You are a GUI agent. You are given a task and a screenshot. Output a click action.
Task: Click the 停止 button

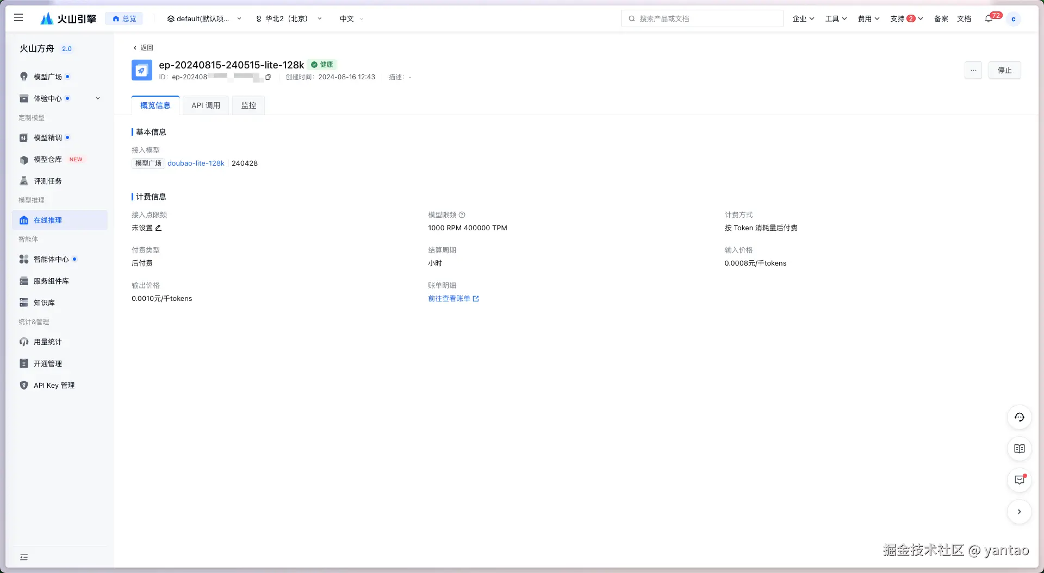pos(1004,70)
